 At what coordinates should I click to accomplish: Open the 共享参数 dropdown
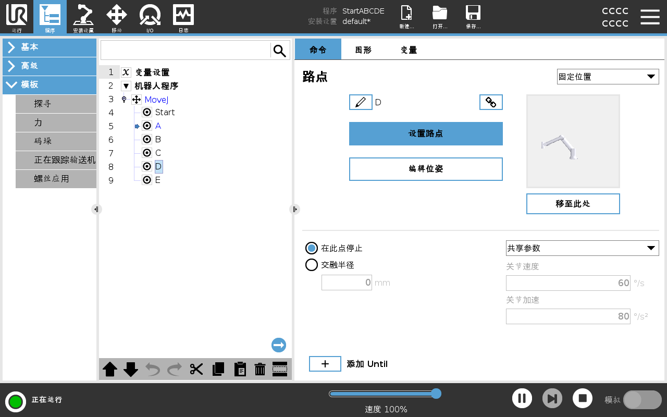coord(582,248)
